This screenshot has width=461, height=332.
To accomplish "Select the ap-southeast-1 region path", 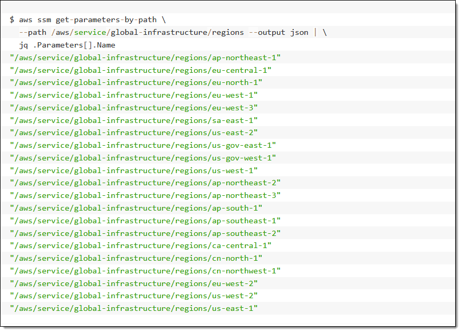I will click(x=145, y=221).
